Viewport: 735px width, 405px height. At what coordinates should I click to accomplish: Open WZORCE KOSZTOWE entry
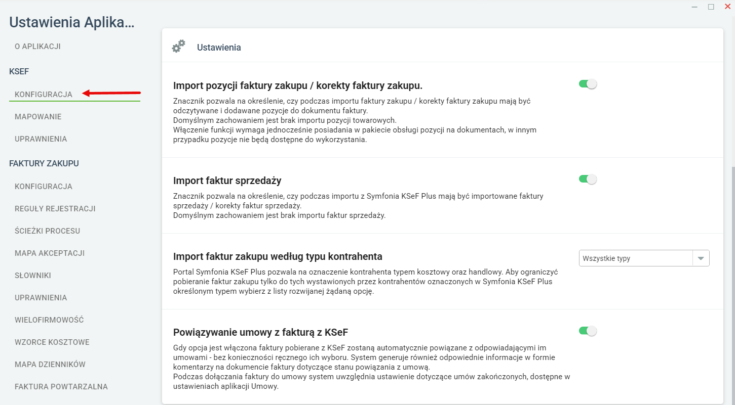pos(52,342)
